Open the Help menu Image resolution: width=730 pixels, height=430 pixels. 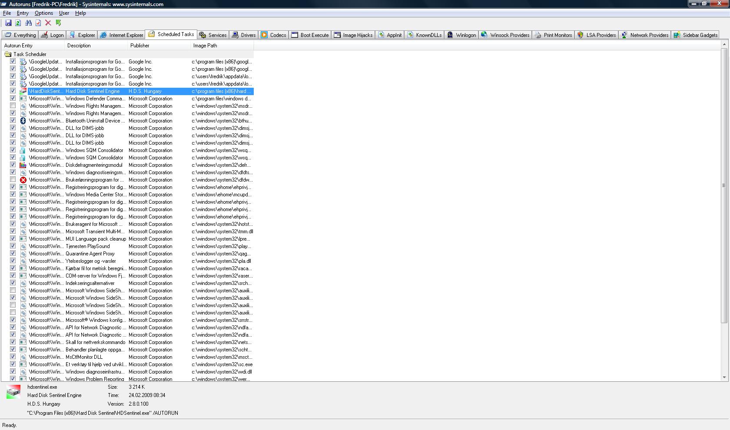80,13
